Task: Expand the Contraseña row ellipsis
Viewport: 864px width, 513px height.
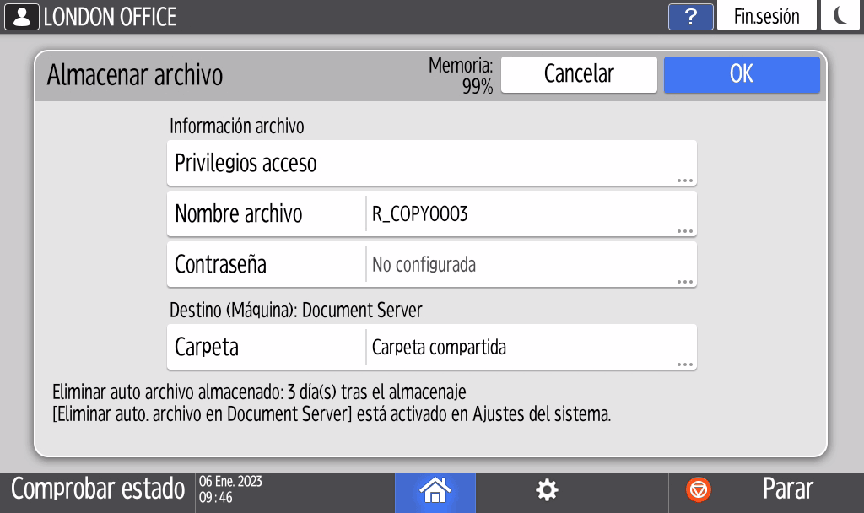Action: tap(684, 282)
